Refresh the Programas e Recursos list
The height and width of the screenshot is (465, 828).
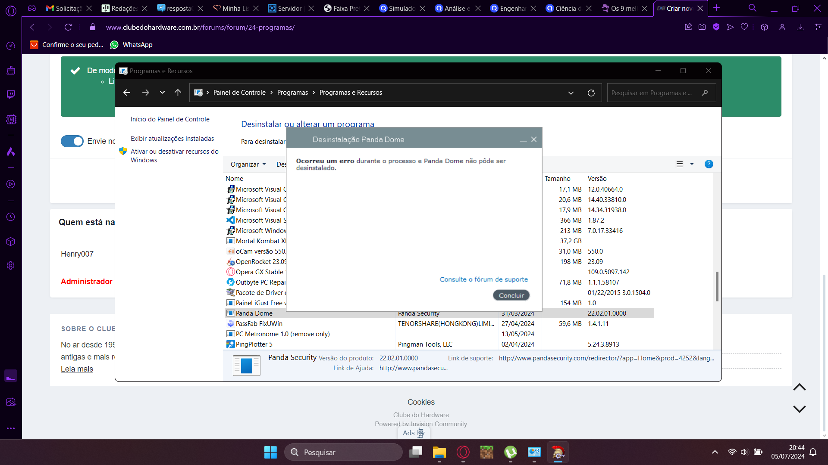tap(591, 93)
